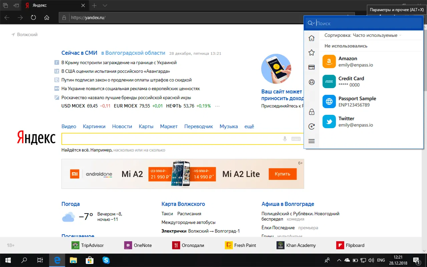The height and width of the screenshot is (267, 427).
Task: Open the Enpass search options dropdown
Action: click(x=312, y=23)
